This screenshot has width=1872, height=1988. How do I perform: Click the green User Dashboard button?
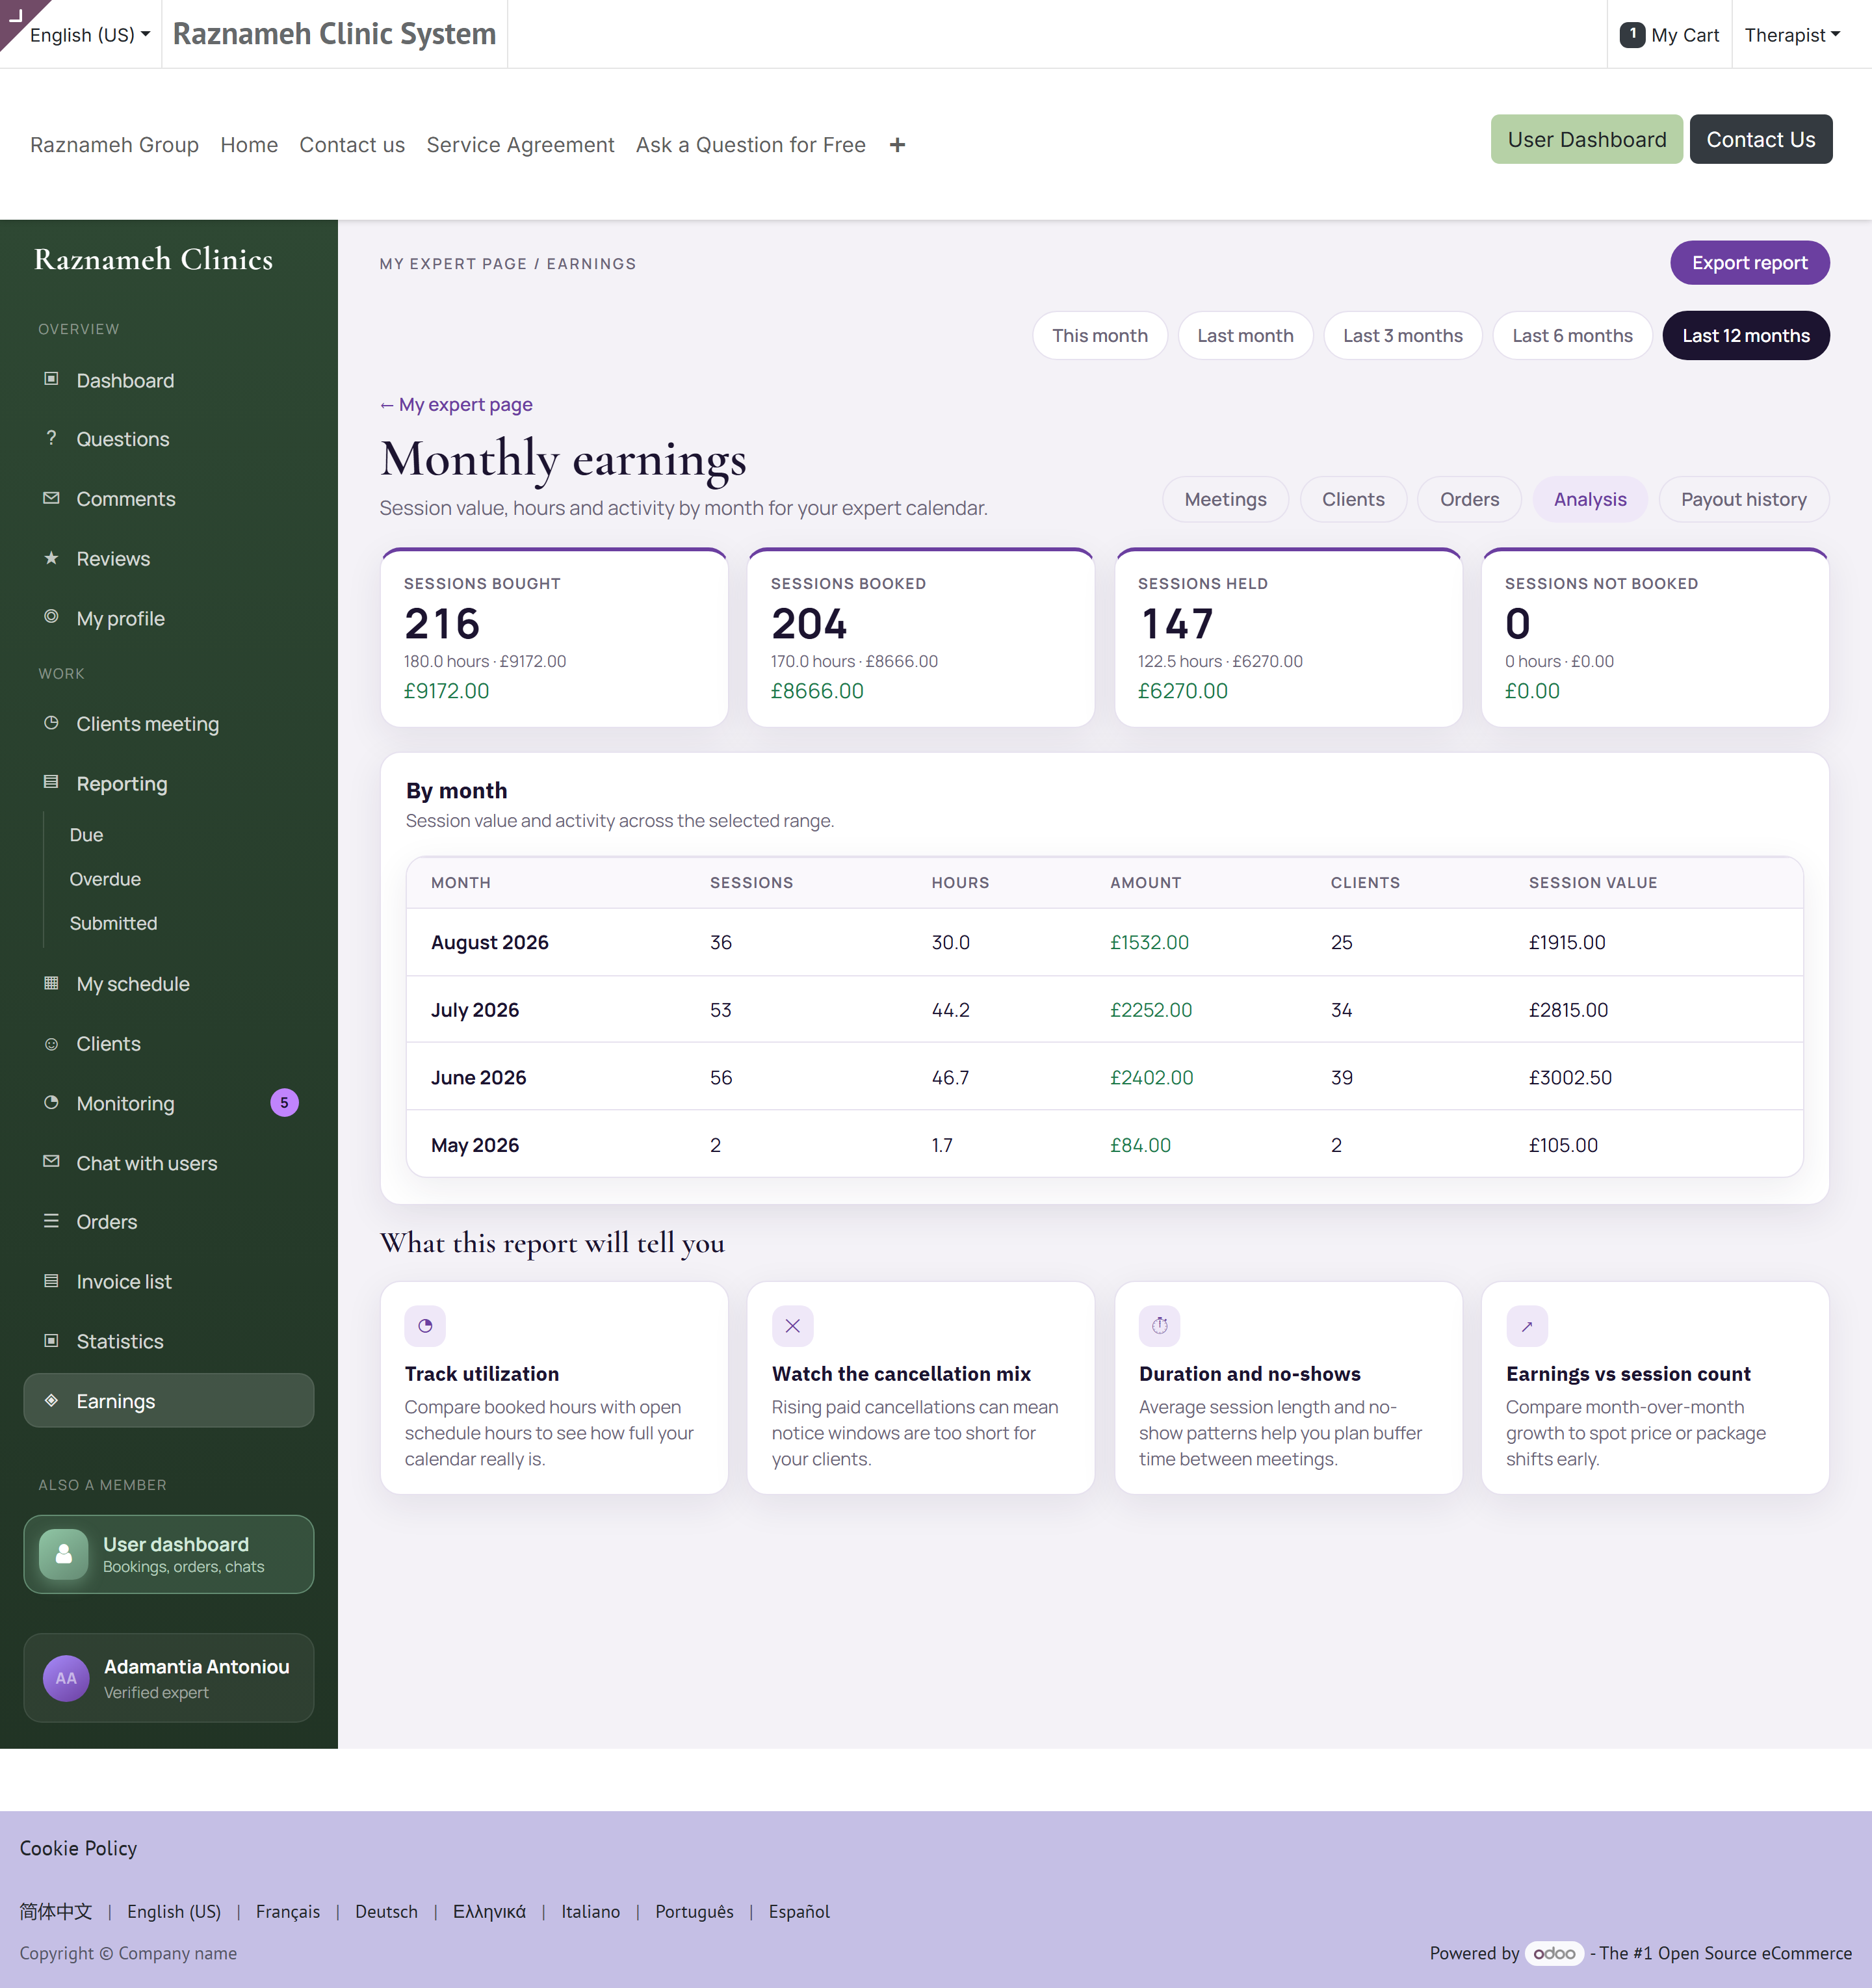click(x=1586, y=139)
